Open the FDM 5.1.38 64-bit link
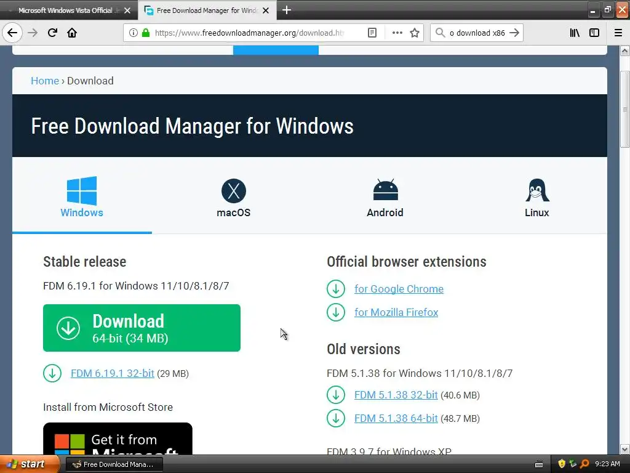The width and height of the screenshot is (630, 473). click(x=396, y=418)
